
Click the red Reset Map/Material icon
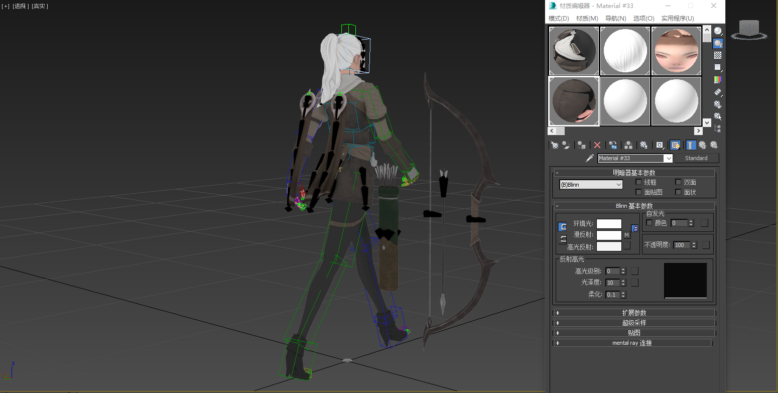tap(597, 145)
